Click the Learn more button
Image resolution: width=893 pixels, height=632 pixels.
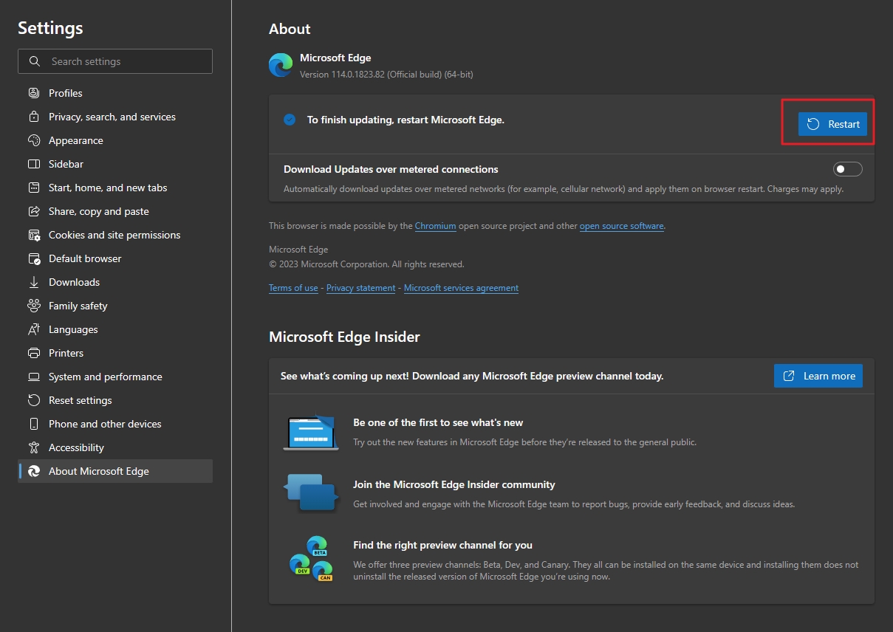pyautogui.click(x=818, y=376)
